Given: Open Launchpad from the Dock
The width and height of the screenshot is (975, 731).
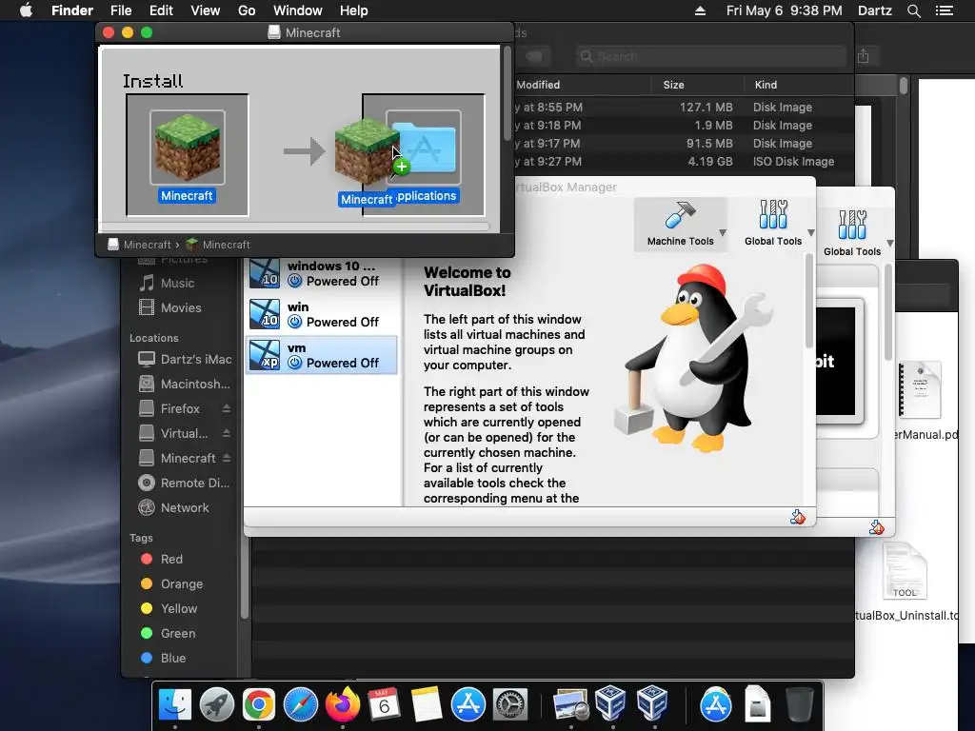Looking at the screenshot, I should coord(217,705).
